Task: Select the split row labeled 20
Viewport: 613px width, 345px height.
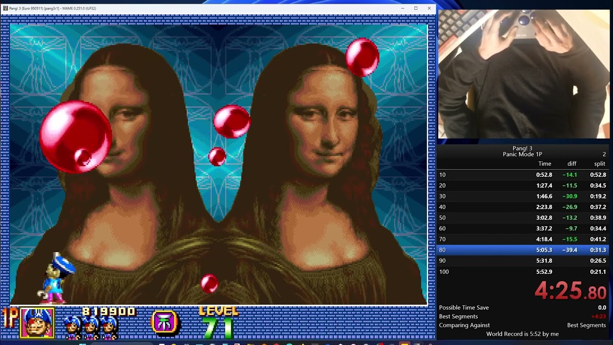Action: point(522,185)
